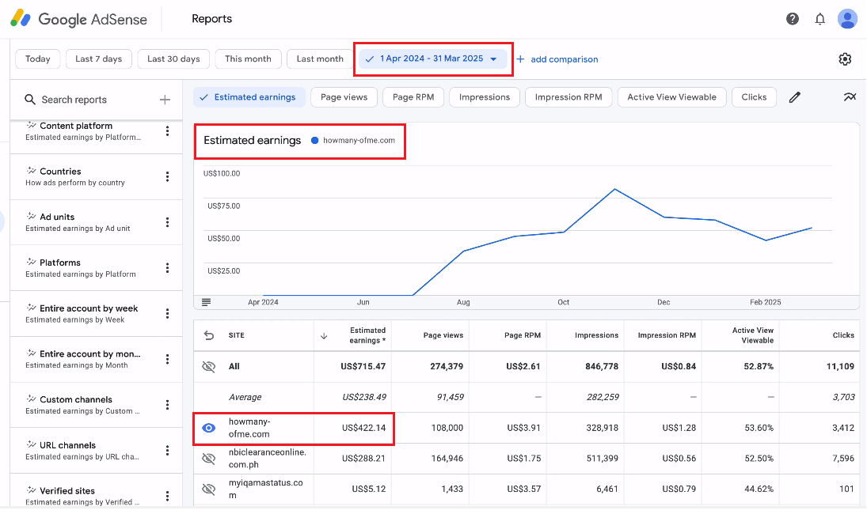Sort by Estimated earnings using the down arrow
This screenshot has width=867, height=514.
pyautogui.click(x=324, y=335)
